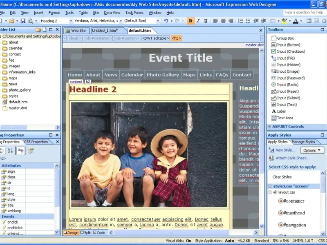Switch to Split view

(85, 233)
